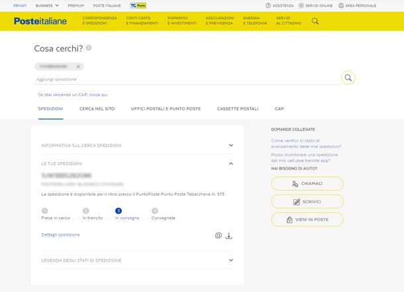Click Se stai cercando un CAP link
The height and width of the screenshot is (292, 404).
coord(73,95)
